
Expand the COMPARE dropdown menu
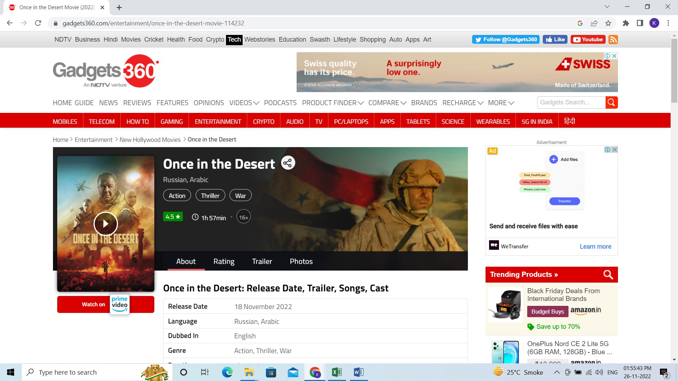(387, 103)
